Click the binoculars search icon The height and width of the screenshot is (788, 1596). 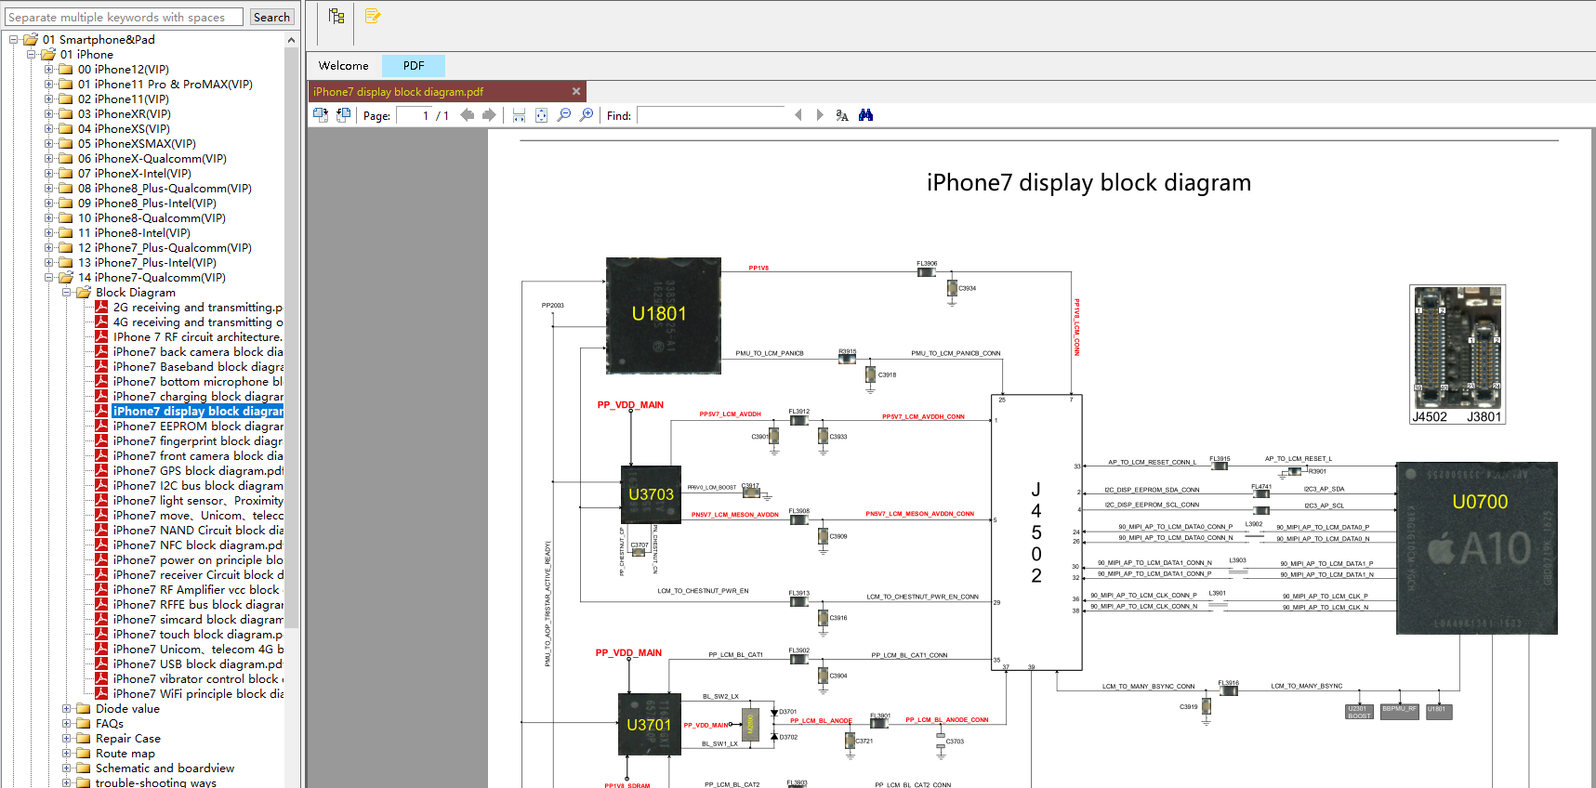pyautogui.click(x=865, y=115)
